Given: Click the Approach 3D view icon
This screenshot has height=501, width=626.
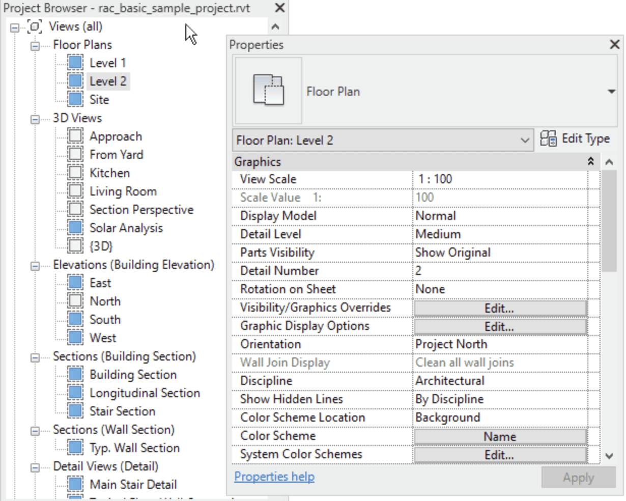Looking at the screenshot, I should pyautogui.click(x=75, y=136).
